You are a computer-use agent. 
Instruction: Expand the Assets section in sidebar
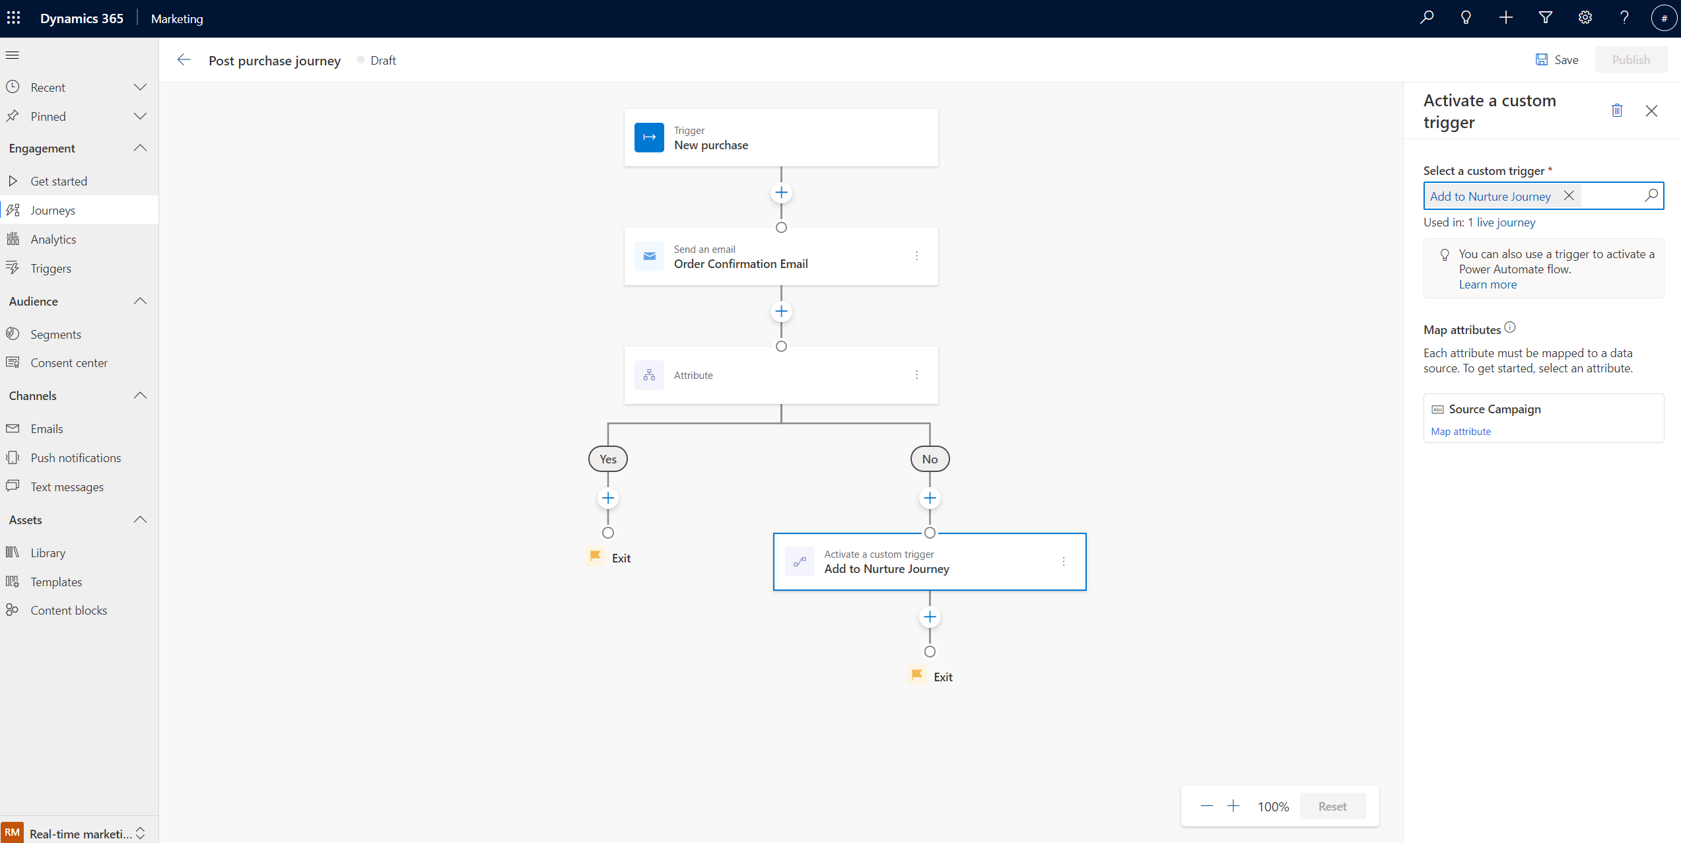(x=140, y=520)
